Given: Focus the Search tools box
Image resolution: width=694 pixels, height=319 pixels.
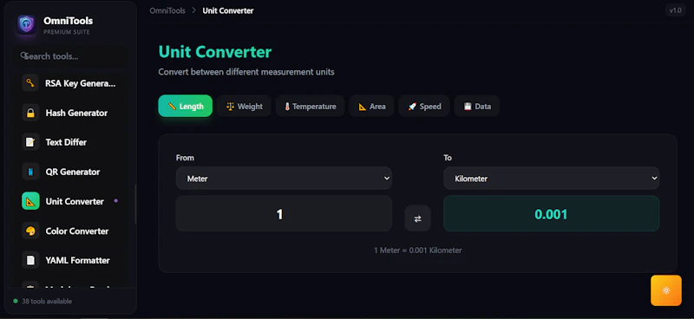Looking at the screenshot, I should tap(71, 56).
